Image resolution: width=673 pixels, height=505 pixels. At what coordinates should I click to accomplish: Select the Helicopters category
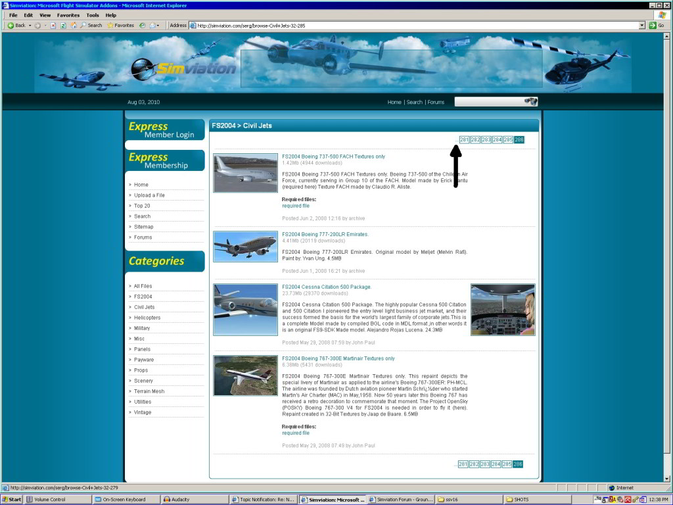147,318
